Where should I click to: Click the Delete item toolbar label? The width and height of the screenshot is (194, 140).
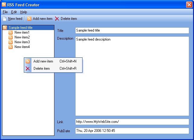(x=69, y=19)
